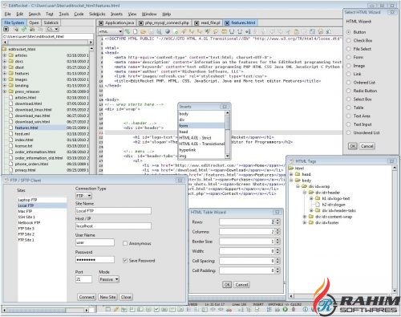Screen dimensions: 401x317
Task: Click the green link icon beside the HTML dropdown
Action: (128, 31)
